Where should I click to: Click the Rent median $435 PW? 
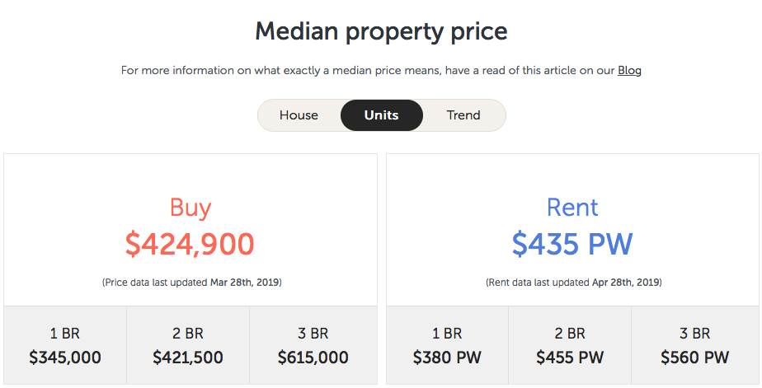[x=572, y=244]
